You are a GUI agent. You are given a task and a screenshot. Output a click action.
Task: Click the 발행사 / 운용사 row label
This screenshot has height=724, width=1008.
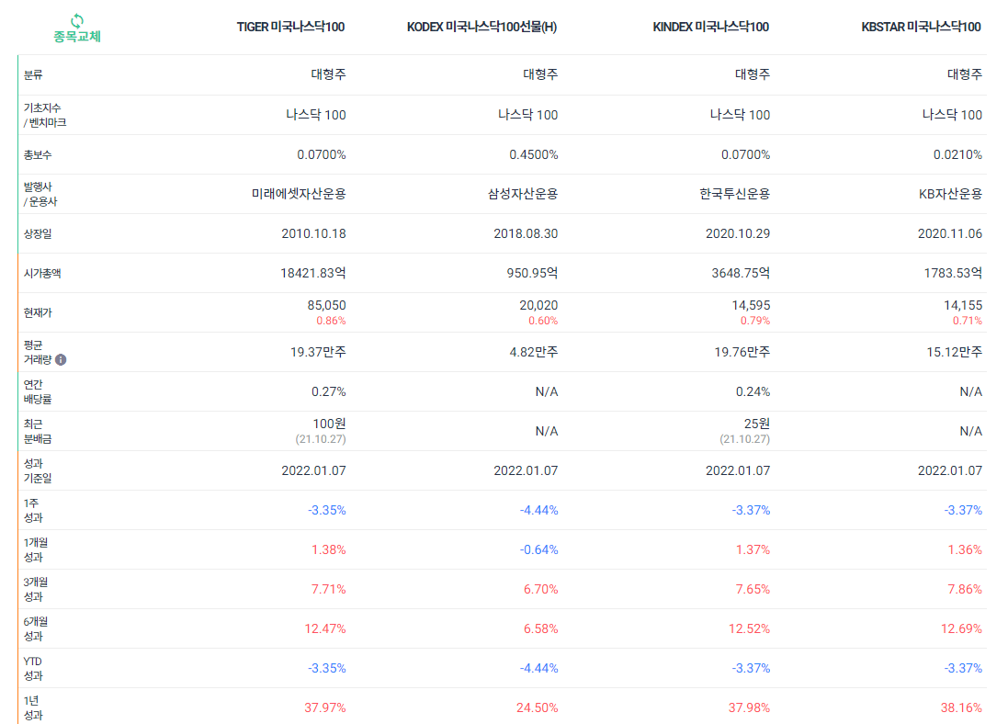point(40,194)
